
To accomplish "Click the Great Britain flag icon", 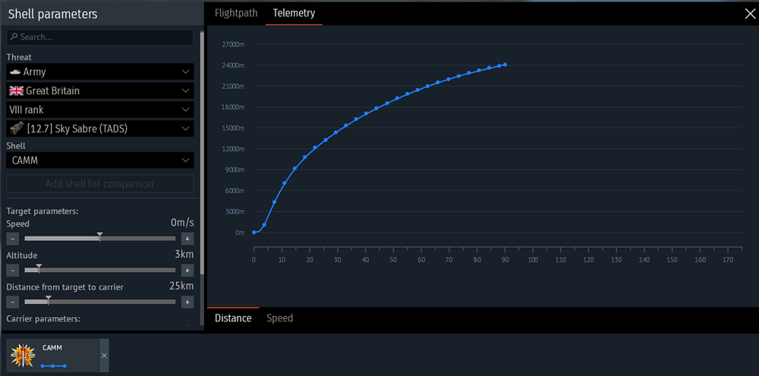I will (17, 90).
